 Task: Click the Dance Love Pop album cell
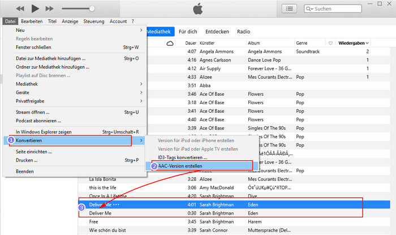tap(264, 60)
